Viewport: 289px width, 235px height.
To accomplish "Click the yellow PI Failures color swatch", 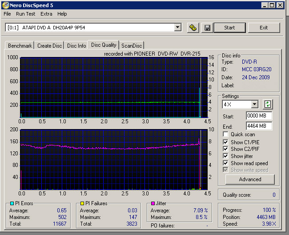I will coord(82,203).
